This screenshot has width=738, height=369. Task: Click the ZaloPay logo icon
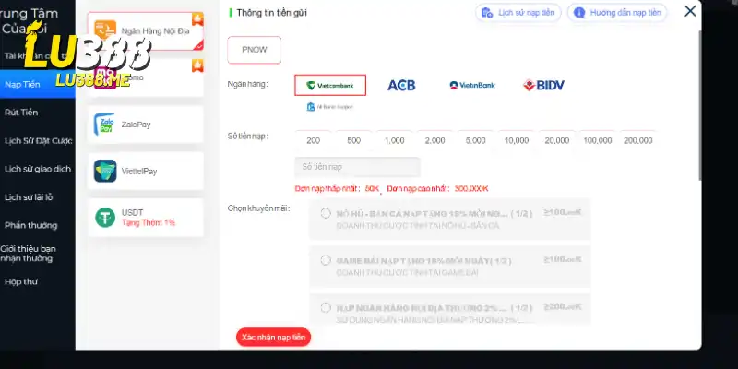pos(104,125)
